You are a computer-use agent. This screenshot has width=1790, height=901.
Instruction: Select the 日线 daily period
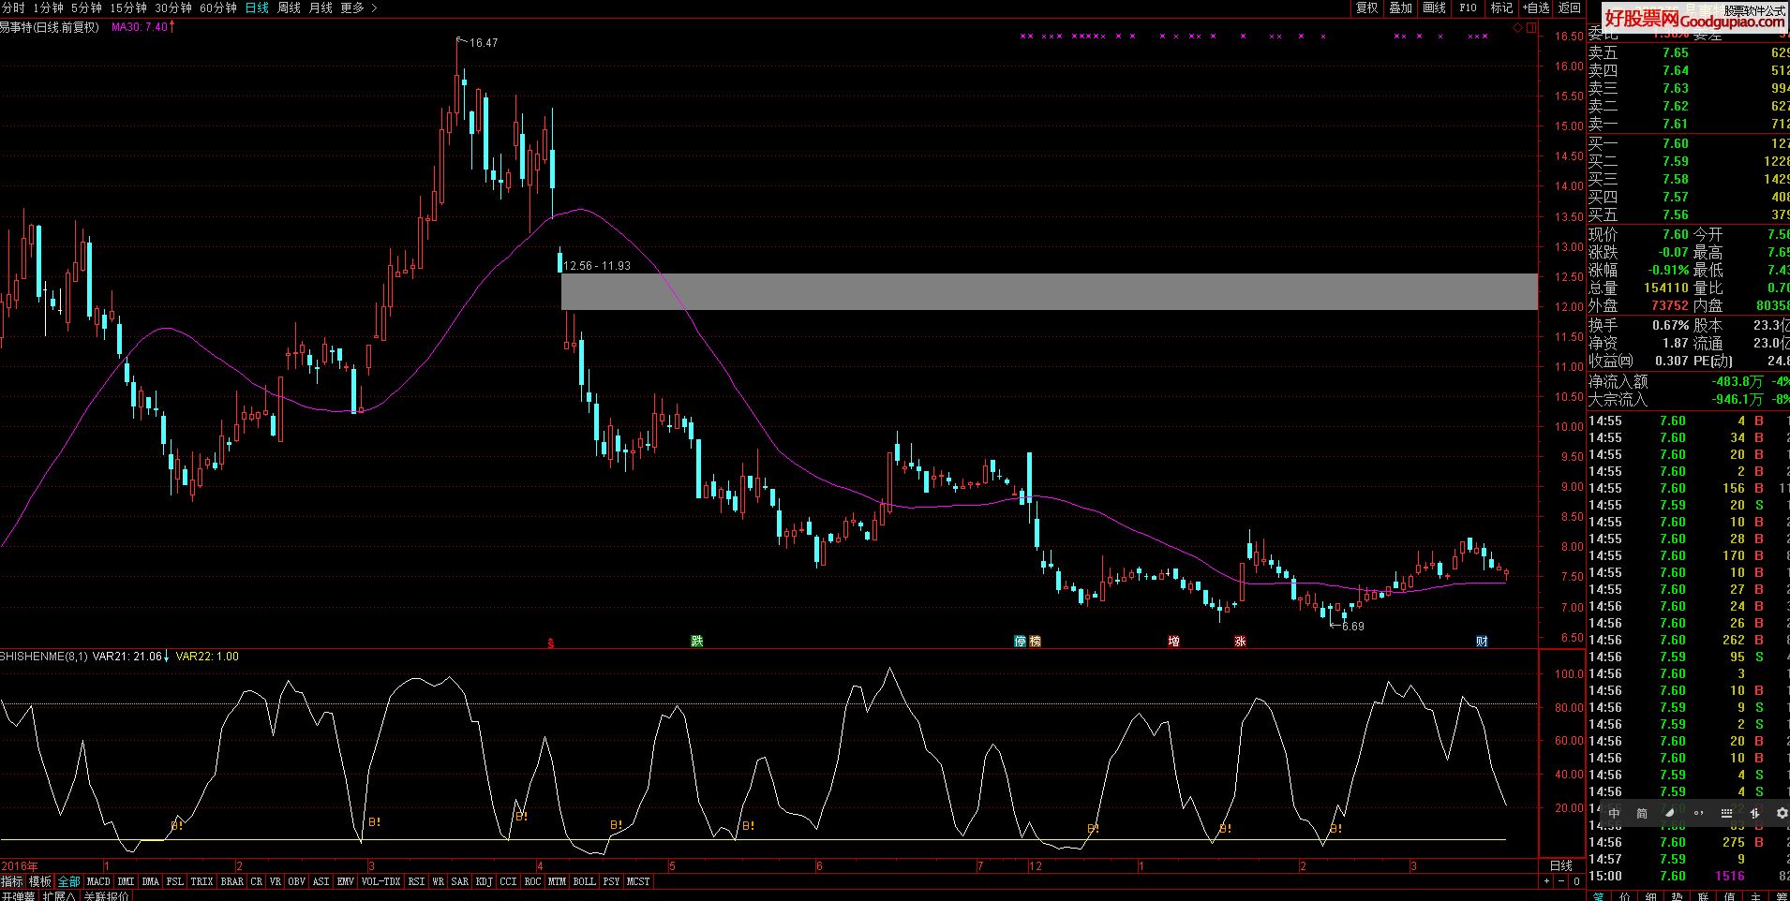[x=257, y=7]
